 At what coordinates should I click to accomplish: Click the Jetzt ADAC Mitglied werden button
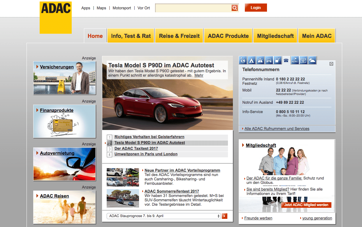point(306,205)
